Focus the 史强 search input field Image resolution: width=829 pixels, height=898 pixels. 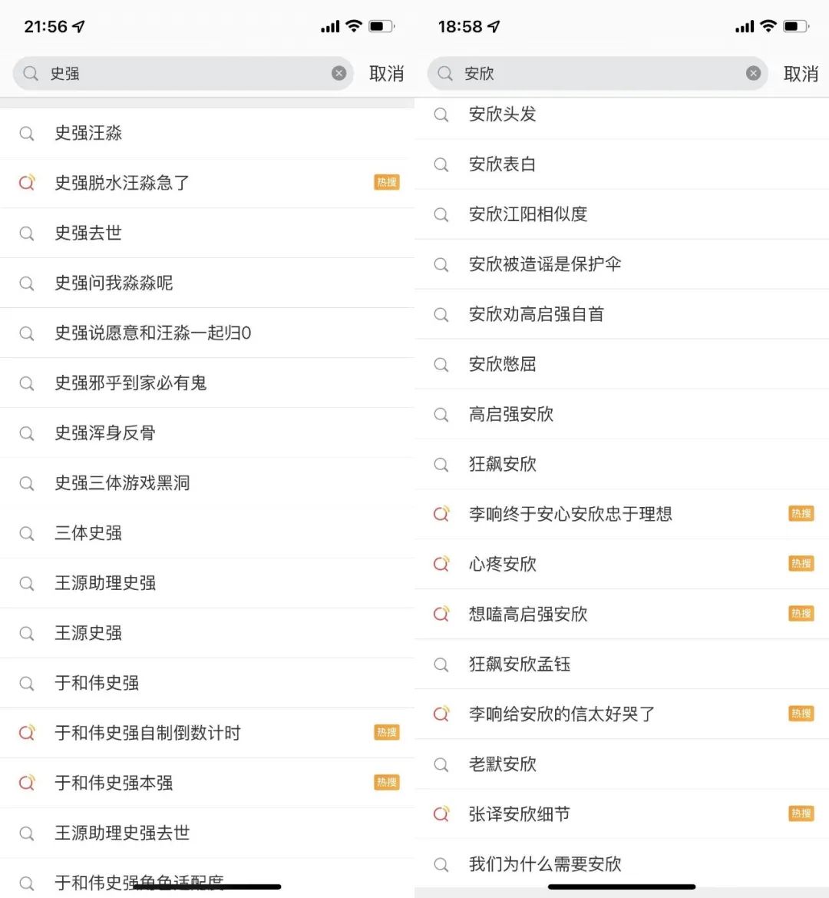click(184, 74)
